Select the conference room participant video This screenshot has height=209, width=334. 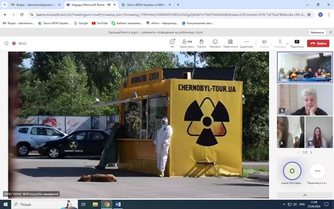click(x=304, y=67)
